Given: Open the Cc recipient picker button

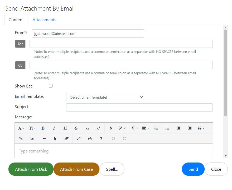Looking at the screenshot, I should pyautogui.click(x=20, y=65).
